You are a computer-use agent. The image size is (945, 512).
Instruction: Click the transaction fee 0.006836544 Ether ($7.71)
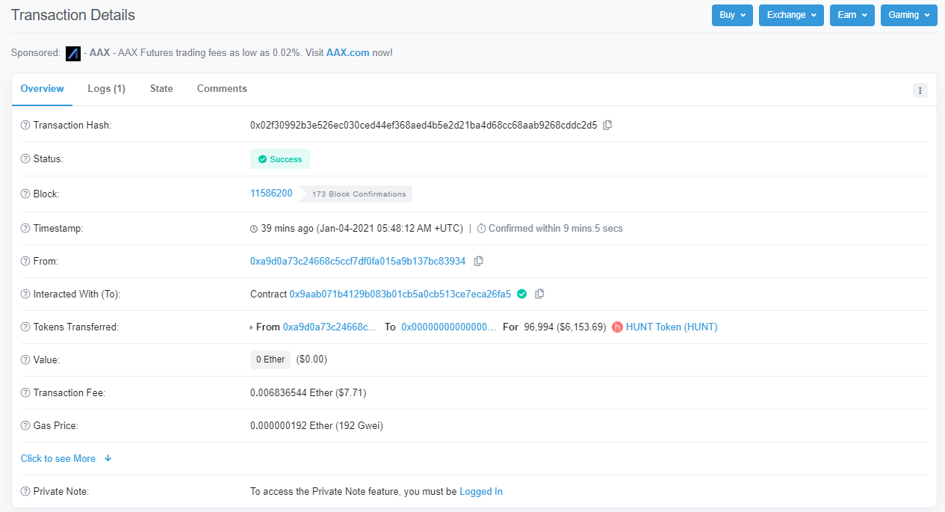tap(309, 392)
